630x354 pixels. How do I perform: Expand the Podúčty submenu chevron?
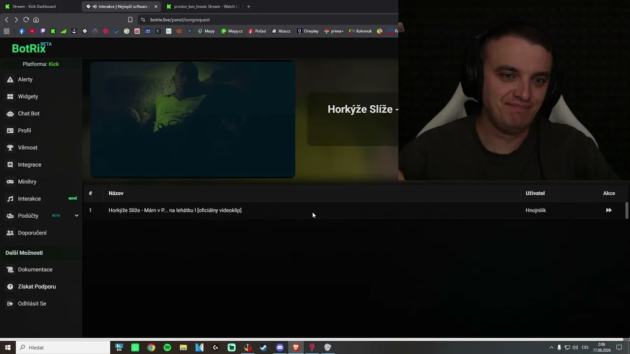pyautogui.click(x=76, y=216)
